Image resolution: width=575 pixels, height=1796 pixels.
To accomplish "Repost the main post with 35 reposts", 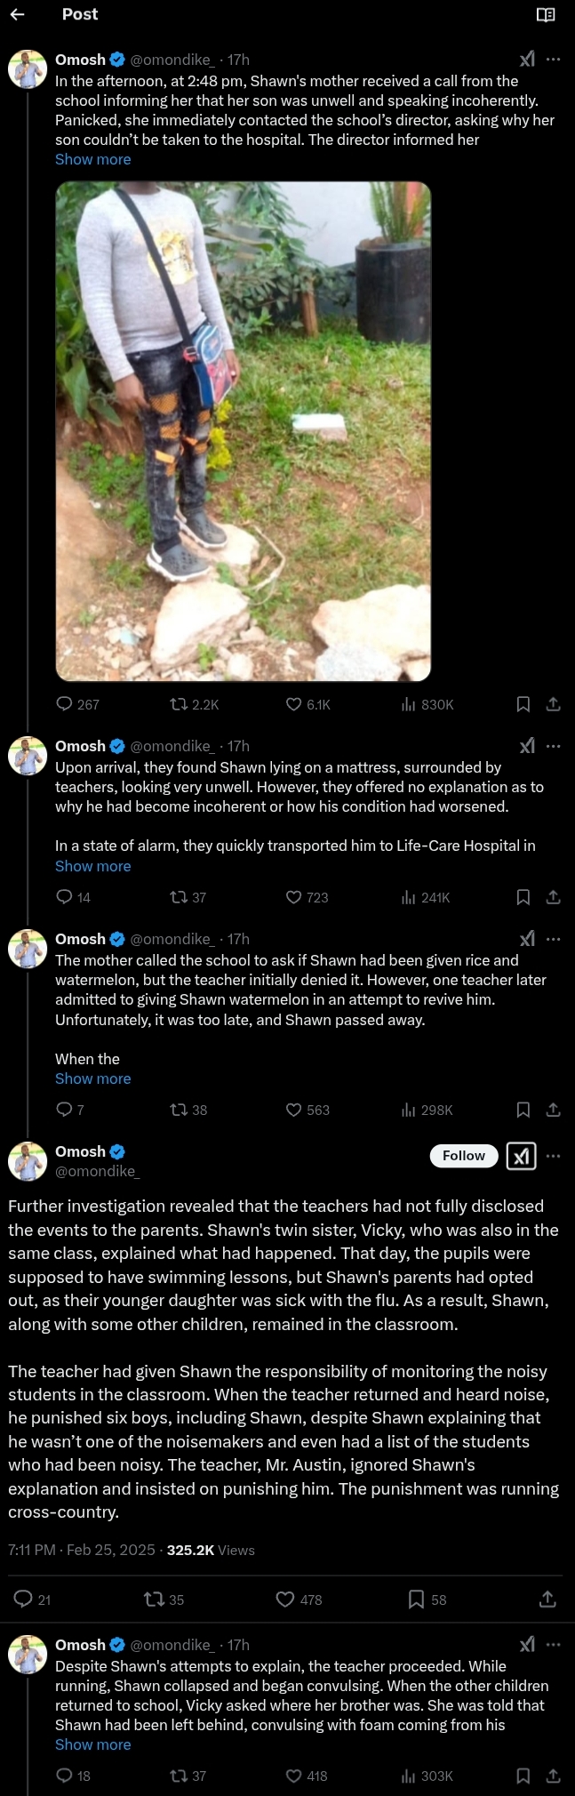I will [x=153, y=1600].
